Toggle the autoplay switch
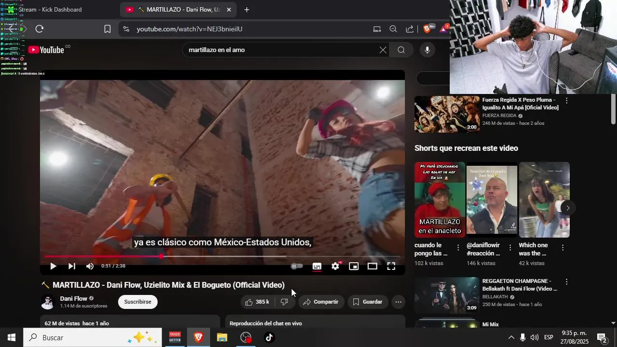This screenshot has height=347, width=617. (297, 266)
